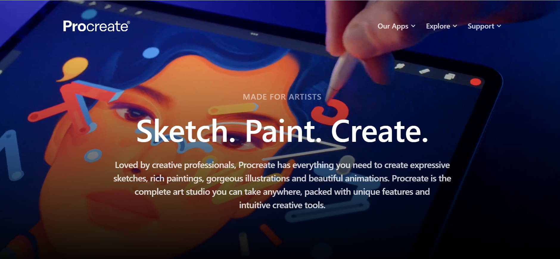
Task: Tap the three-dot multitasking indicator on the iPad
Action: (x=254, y=34)
